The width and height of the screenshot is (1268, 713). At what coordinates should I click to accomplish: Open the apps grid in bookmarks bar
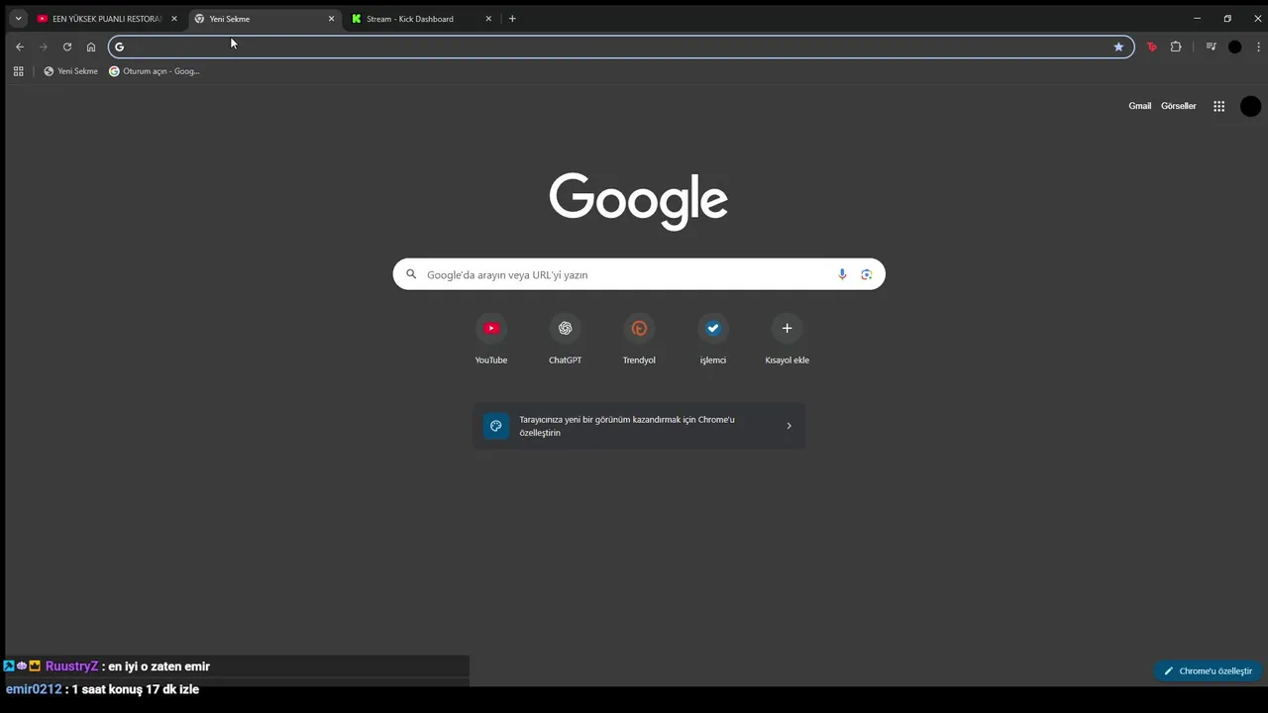[18, 71]
